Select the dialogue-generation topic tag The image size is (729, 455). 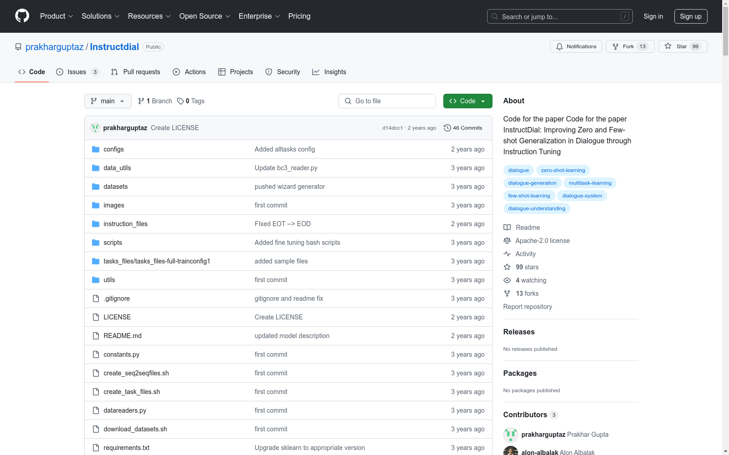point(532,183)
